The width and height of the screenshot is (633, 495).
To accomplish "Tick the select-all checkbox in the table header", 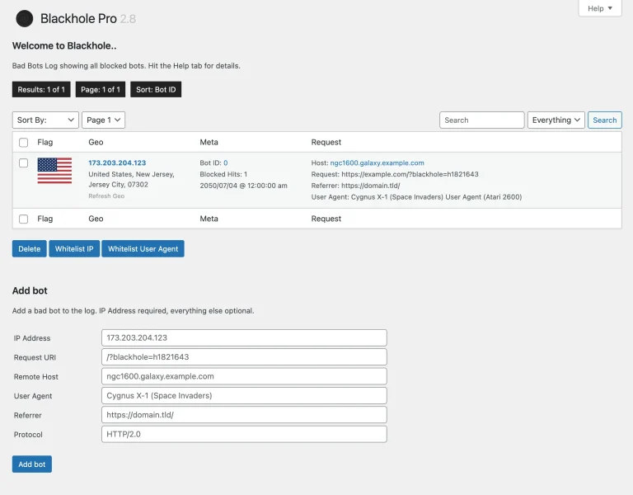I will coord(23,142).
